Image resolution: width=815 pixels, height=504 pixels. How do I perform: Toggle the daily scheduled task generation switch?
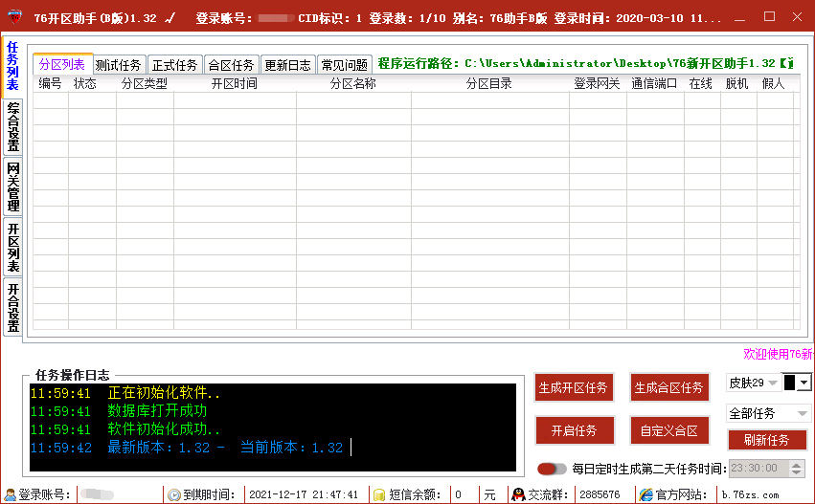click(x=552, y=469)
